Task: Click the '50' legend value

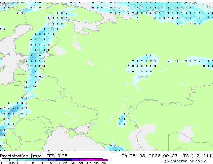Action: click(104, 163)
